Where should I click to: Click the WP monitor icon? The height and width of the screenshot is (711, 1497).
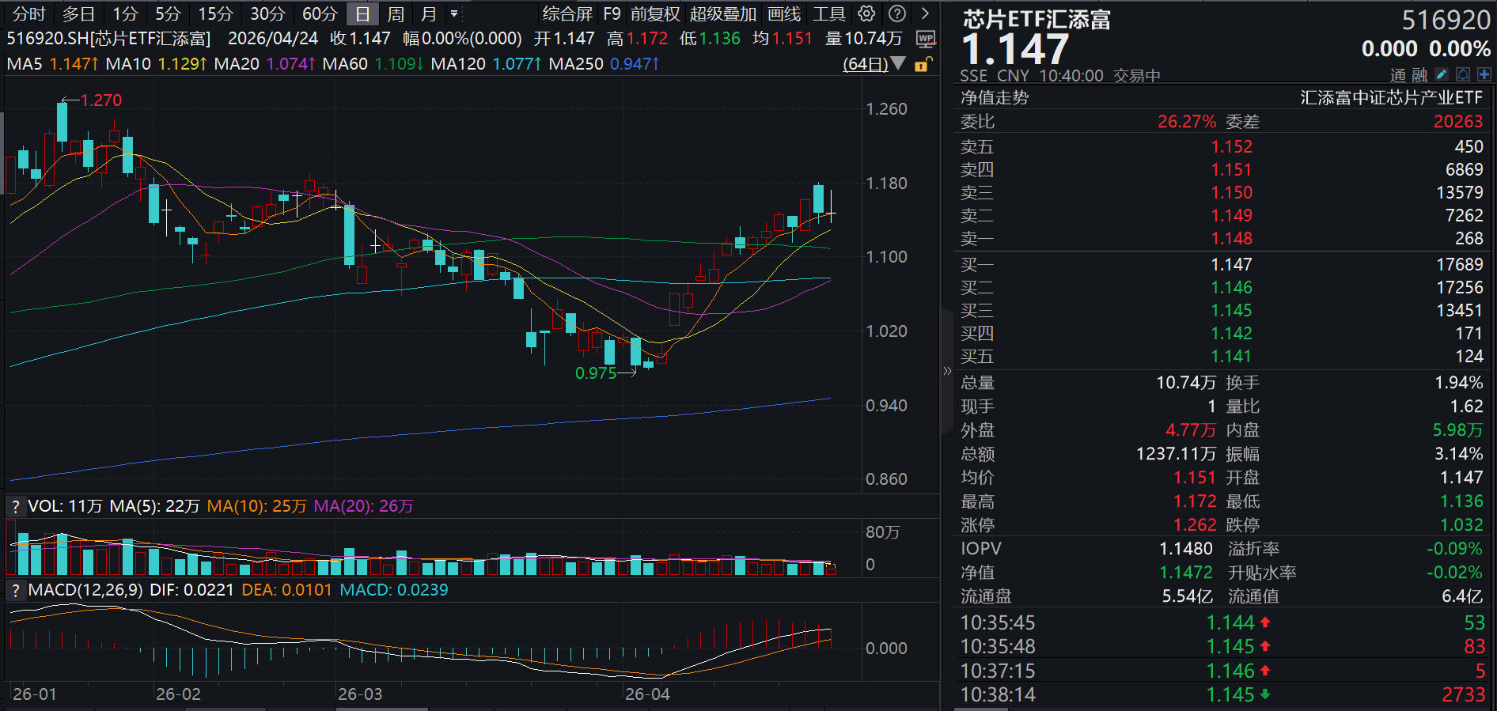click(925, 39)
